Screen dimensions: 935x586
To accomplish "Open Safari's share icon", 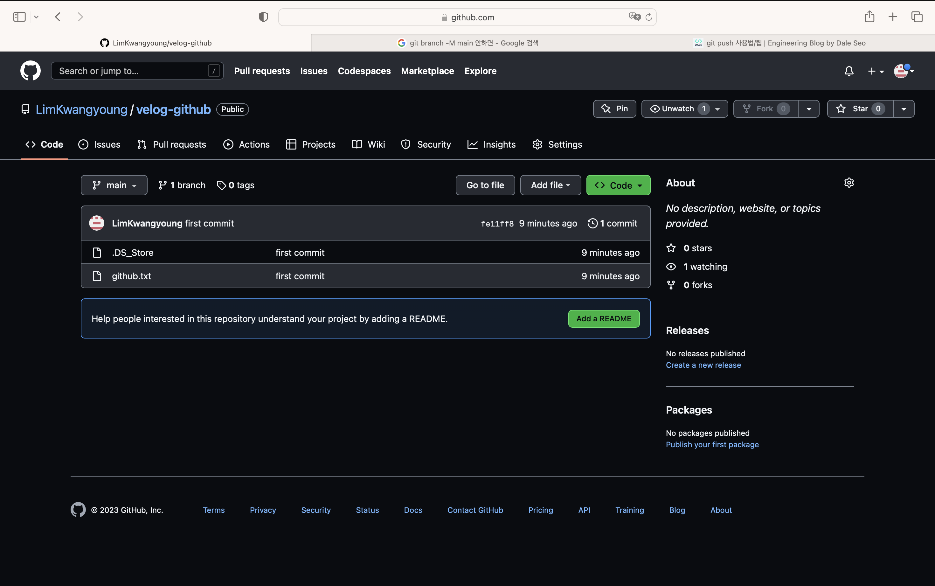I will pyautogui.click(x=869, y=17).
